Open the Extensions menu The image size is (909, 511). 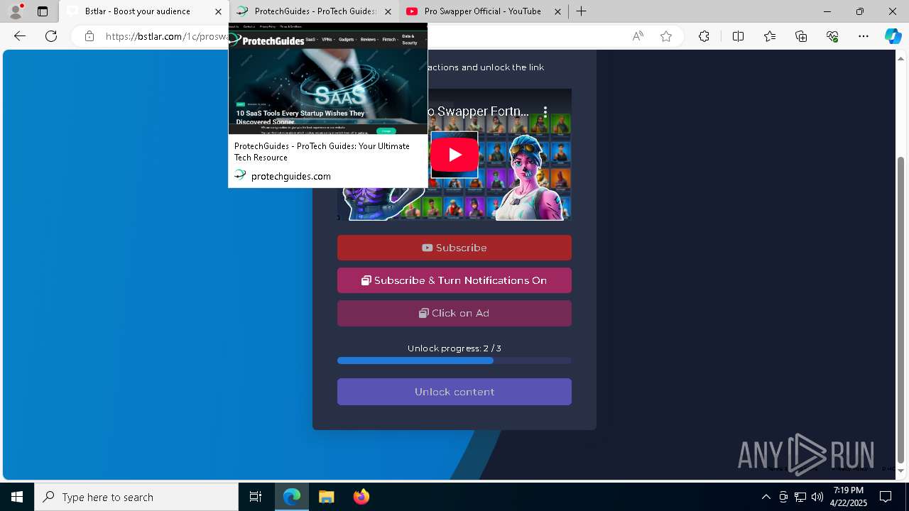tap(704, 36)
